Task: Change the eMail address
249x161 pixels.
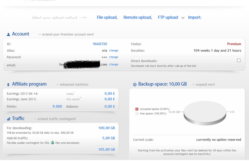Action: click(x=114, y=65)
